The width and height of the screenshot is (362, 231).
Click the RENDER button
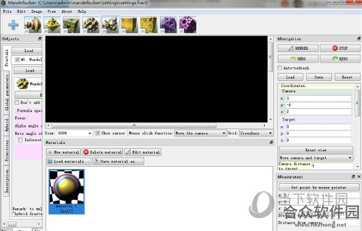tap(298, 48)
